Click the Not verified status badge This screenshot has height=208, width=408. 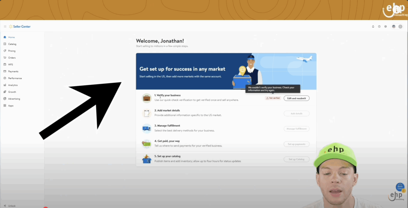point(273,98)
